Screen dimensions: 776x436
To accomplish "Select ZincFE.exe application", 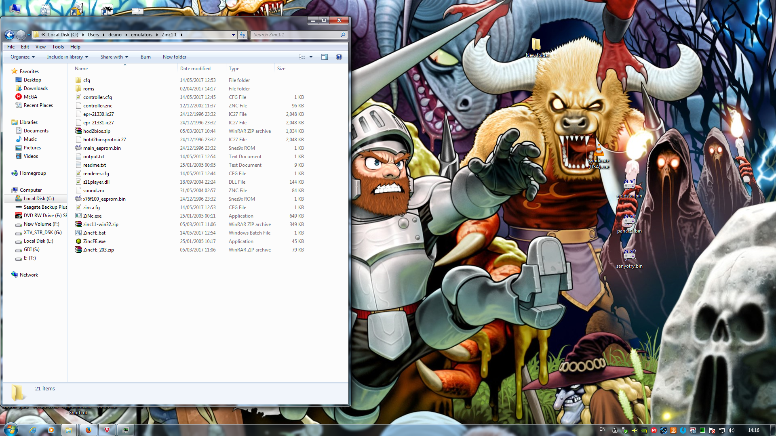I will tap(94, 241).
